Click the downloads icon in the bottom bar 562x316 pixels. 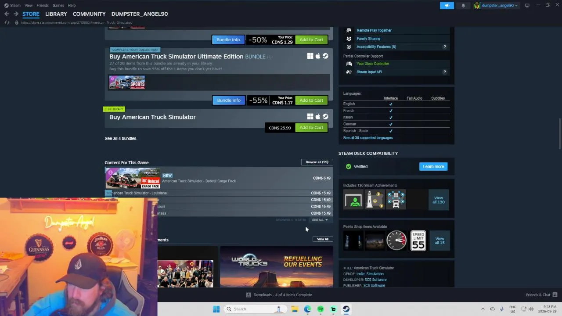(x=249, y=295)
